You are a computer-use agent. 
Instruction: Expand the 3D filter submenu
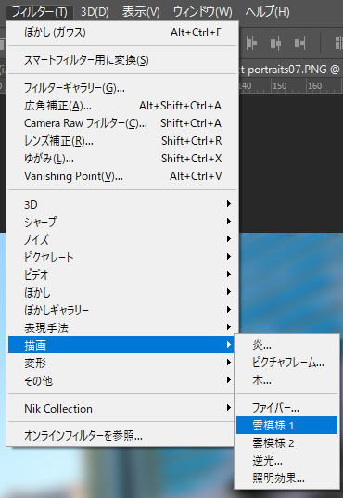click(122, 204)
